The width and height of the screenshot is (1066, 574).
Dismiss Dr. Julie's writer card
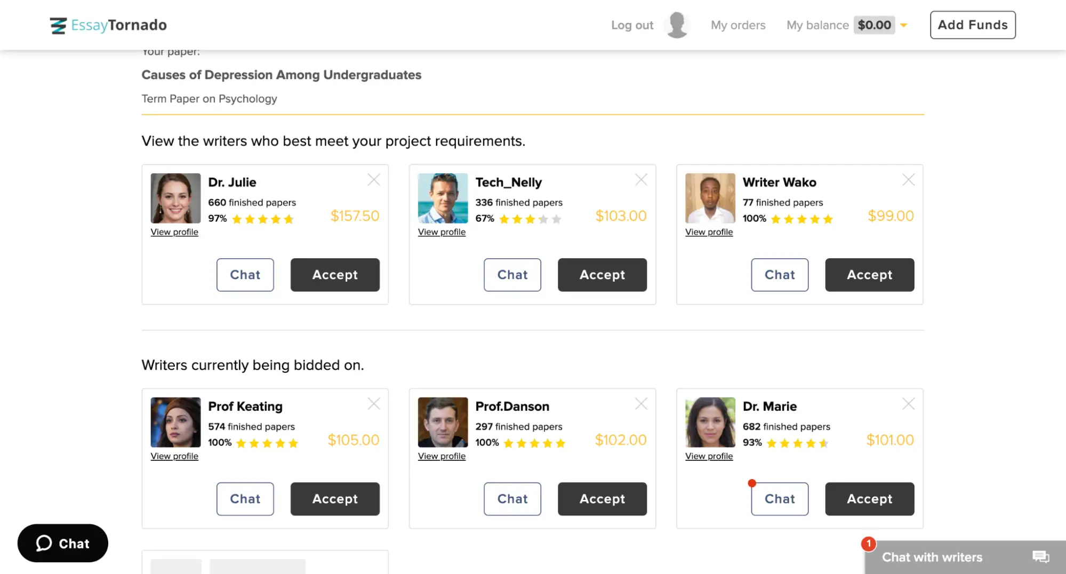pyautogui.click(x=374, y=180)
